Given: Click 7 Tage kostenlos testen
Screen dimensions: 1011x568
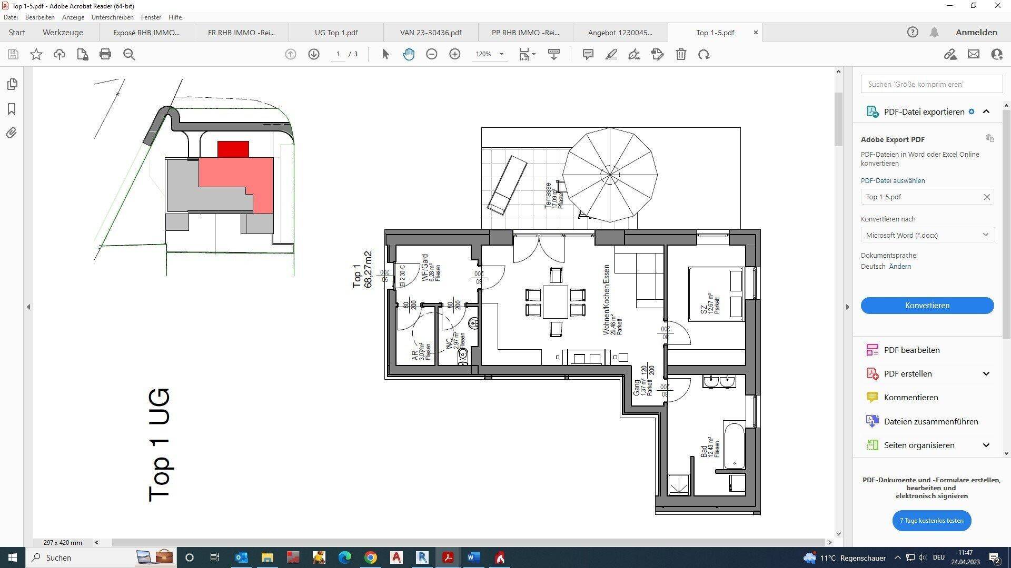Looking at the screenshot, I should coord(931,521).
